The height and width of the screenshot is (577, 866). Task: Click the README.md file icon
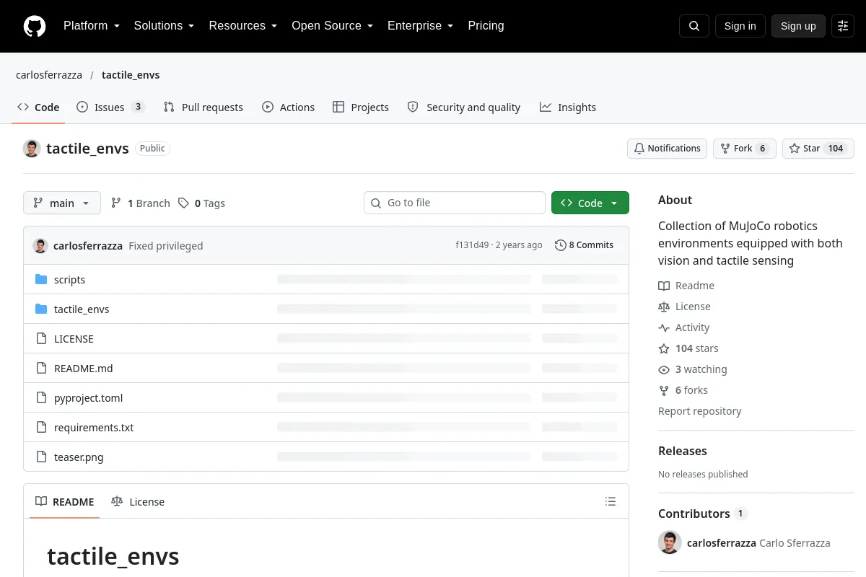[41, 369]
